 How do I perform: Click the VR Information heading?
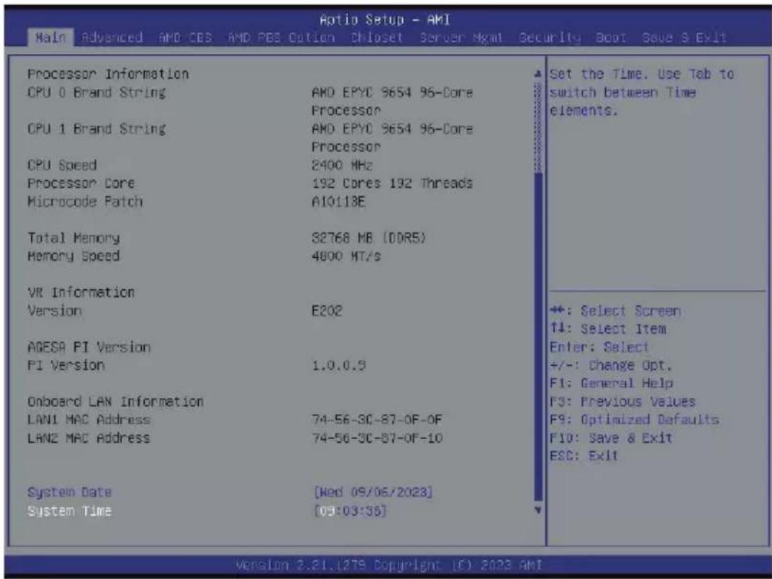pyautogui.click(x=81, y=293)
